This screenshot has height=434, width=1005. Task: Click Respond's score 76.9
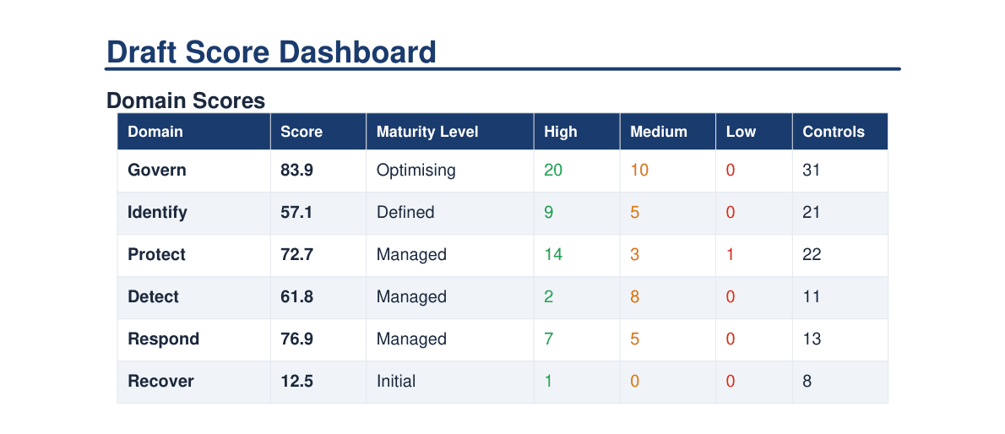[296, 339]
